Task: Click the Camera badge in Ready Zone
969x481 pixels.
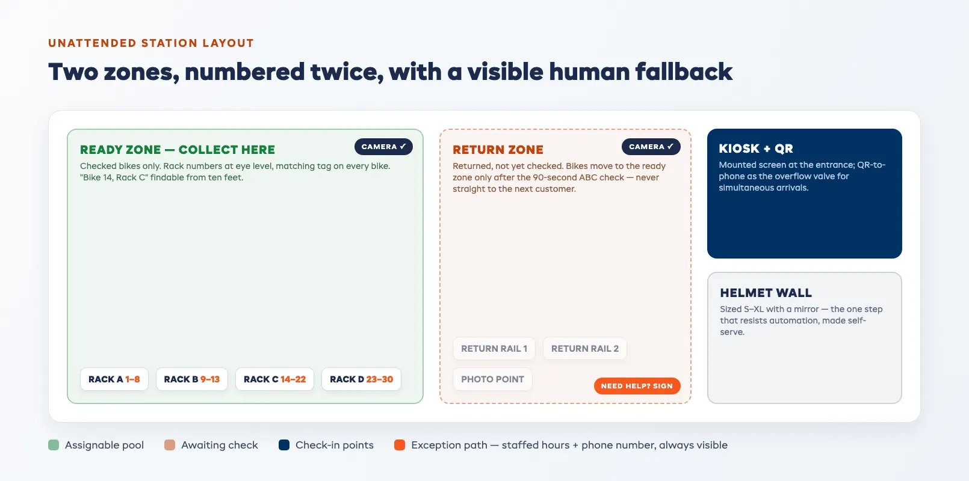Action: (383, 147)
